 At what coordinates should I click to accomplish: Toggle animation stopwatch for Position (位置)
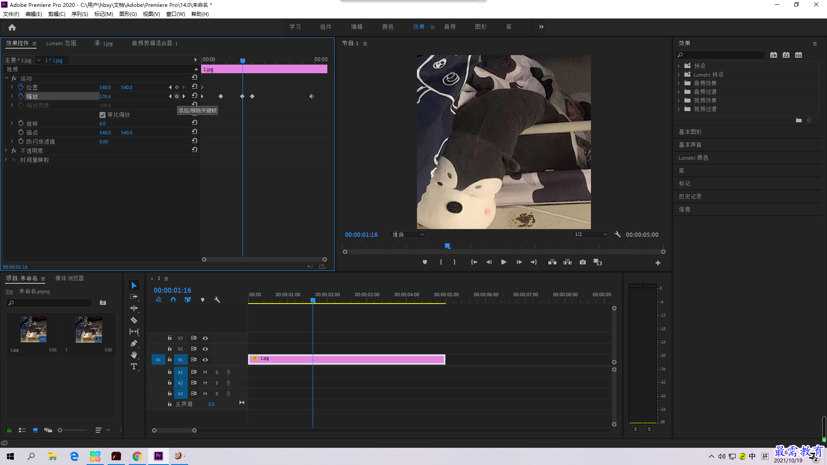(x=21, y=87)
